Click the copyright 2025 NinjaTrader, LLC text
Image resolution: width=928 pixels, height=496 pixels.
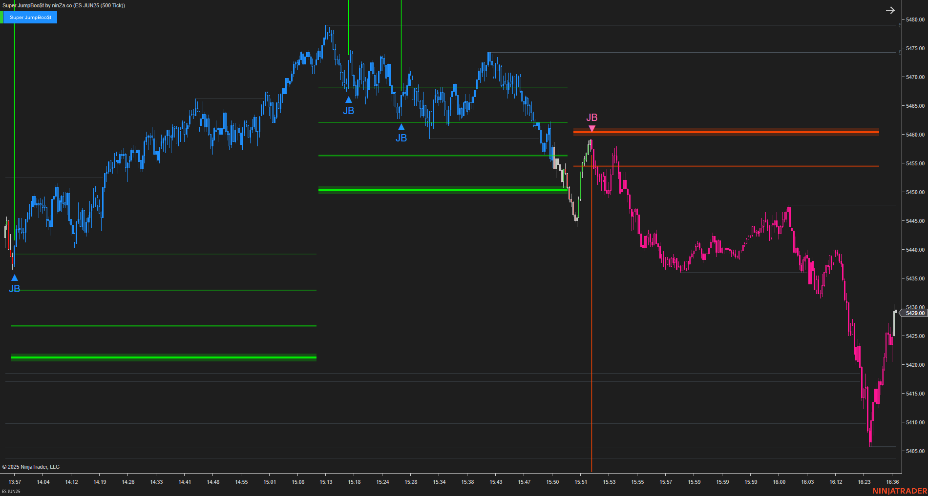(x=31, y=467)
